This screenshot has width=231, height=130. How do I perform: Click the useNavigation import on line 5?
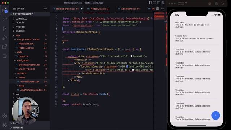tap(83, 25)
